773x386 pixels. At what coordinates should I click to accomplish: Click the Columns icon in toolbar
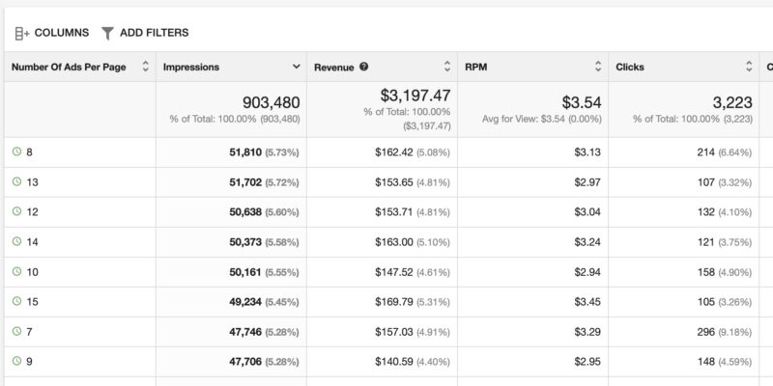pos(22,33)
